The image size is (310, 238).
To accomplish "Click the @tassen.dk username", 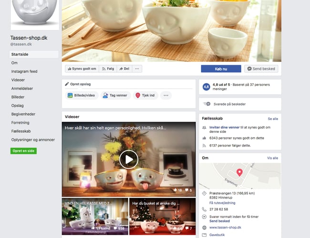I will pyautogui.click(x=21, y=44).
